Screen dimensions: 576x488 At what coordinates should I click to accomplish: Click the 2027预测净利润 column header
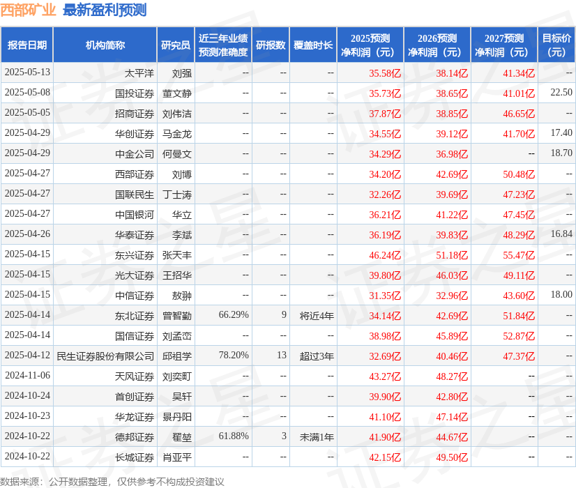[501, 43]
